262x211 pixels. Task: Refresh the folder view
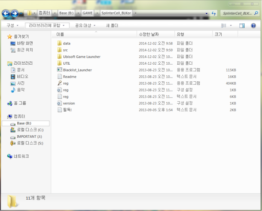pos(214,13)
